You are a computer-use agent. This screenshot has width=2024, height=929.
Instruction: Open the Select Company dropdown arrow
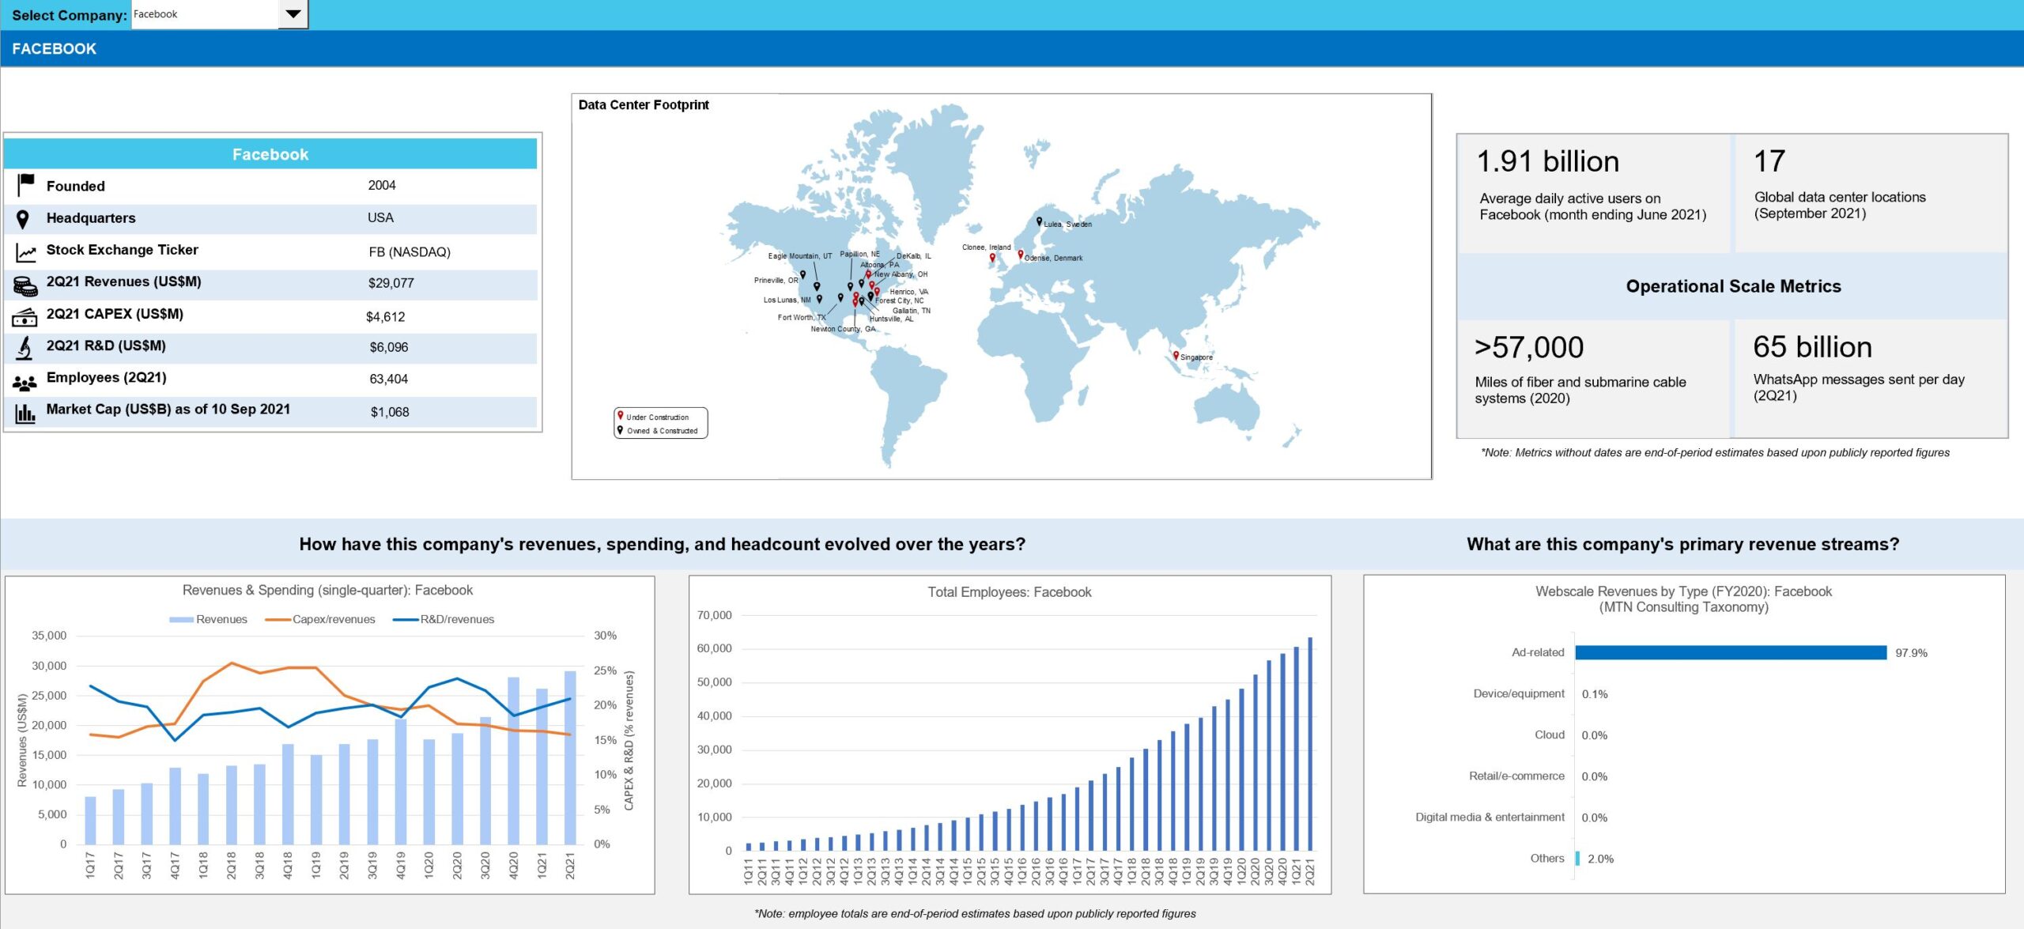pyautogui.click(x=293, y=14)
